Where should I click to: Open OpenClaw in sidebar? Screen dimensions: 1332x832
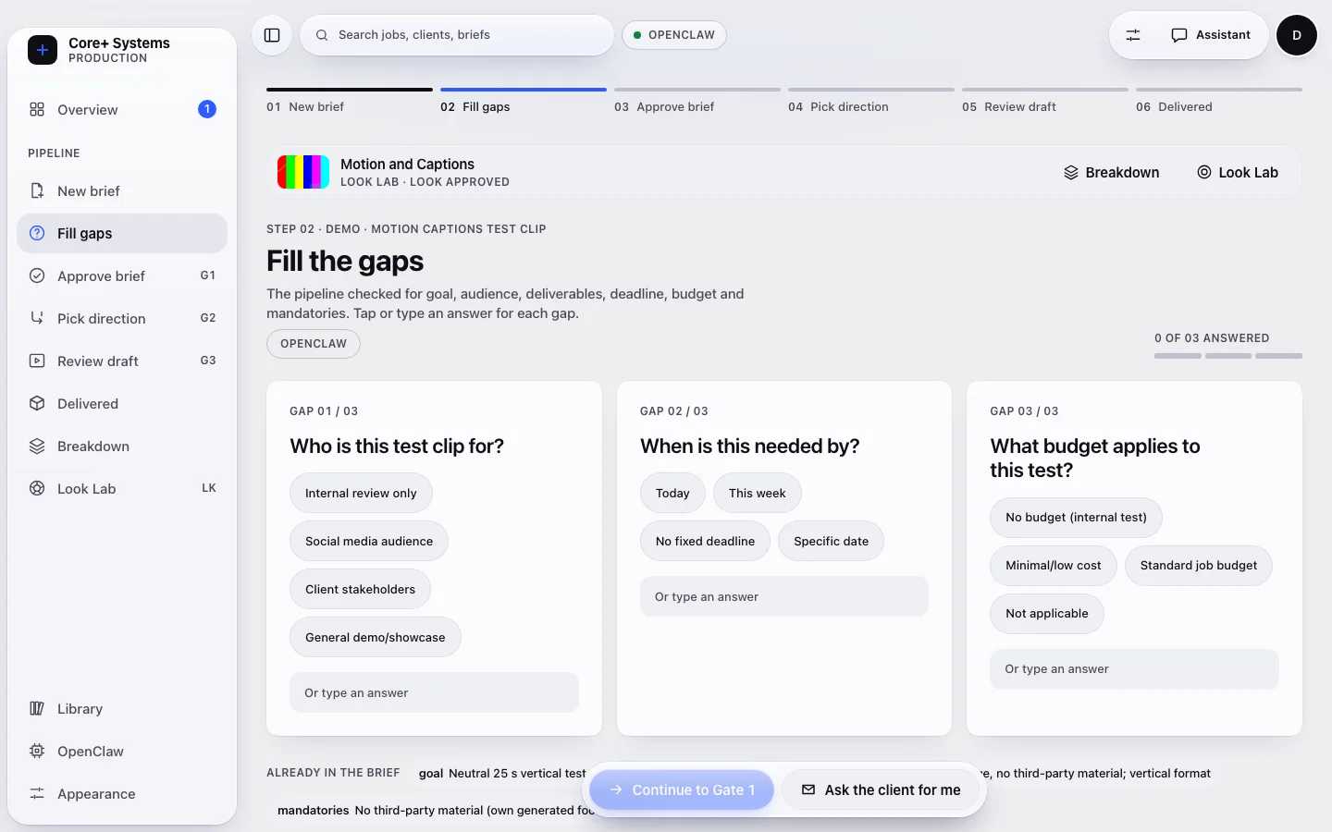point(122,751)
